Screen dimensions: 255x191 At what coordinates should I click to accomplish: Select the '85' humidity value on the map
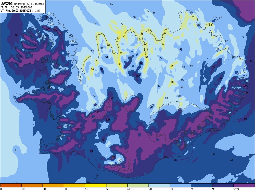pos(111,4)
